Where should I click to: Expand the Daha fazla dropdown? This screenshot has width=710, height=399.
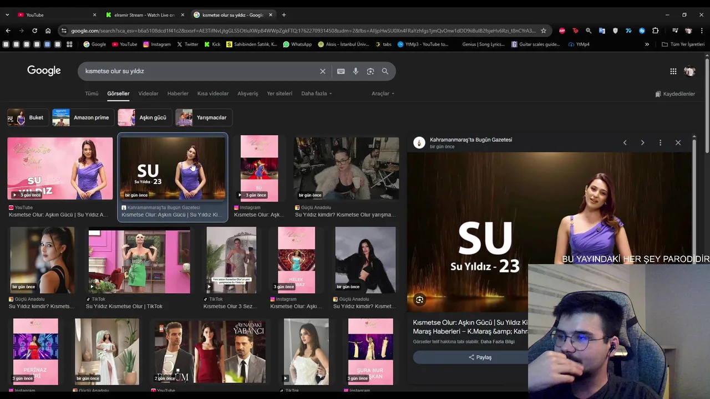[316, 94]
